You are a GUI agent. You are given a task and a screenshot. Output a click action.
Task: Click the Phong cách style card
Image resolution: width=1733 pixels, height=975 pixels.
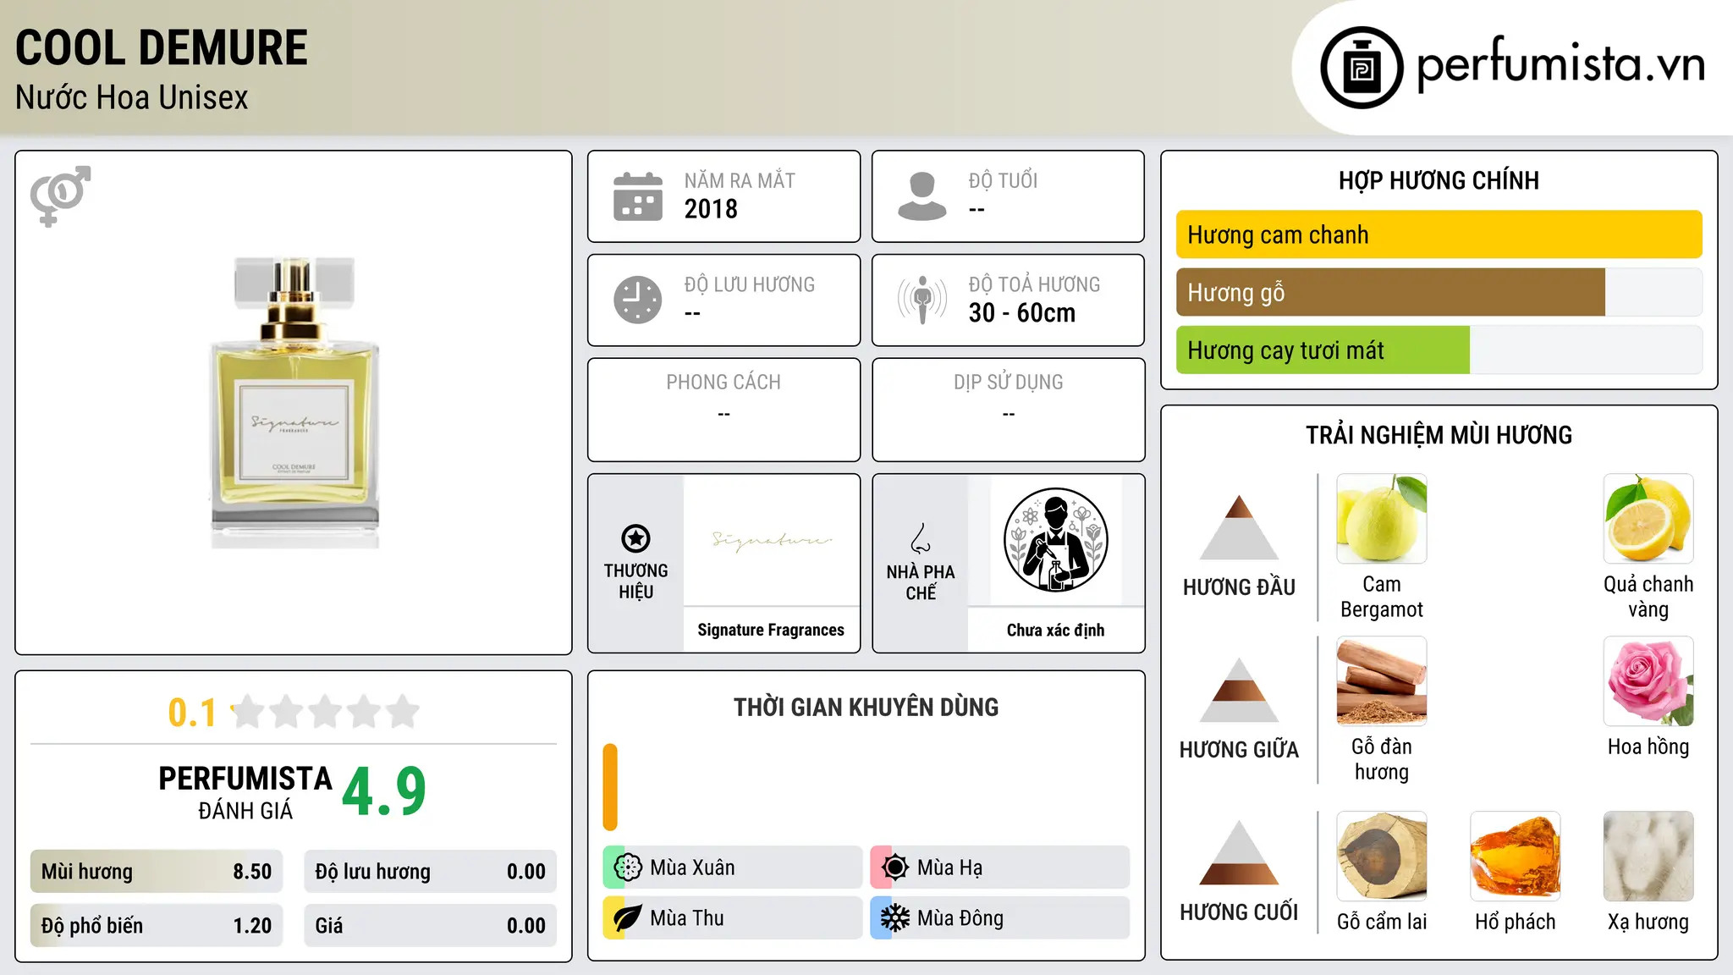coord(724,410)
